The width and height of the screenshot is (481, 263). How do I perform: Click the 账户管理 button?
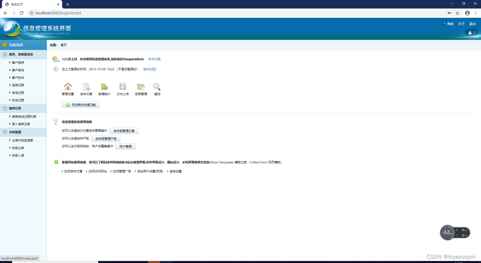[125, 147]
